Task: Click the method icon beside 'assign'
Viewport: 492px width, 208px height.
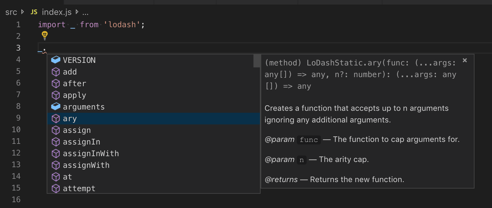Action: point(55,130)
